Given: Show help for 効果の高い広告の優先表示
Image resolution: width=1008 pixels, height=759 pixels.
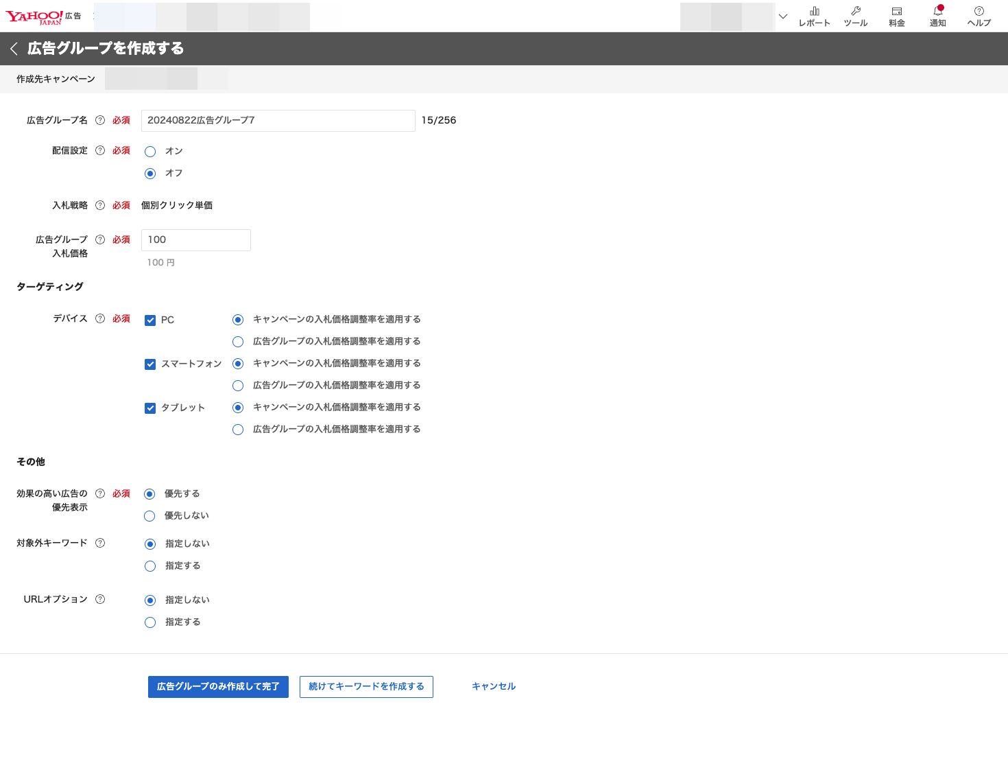Looking at the screenshot, I should coord(100,493).
